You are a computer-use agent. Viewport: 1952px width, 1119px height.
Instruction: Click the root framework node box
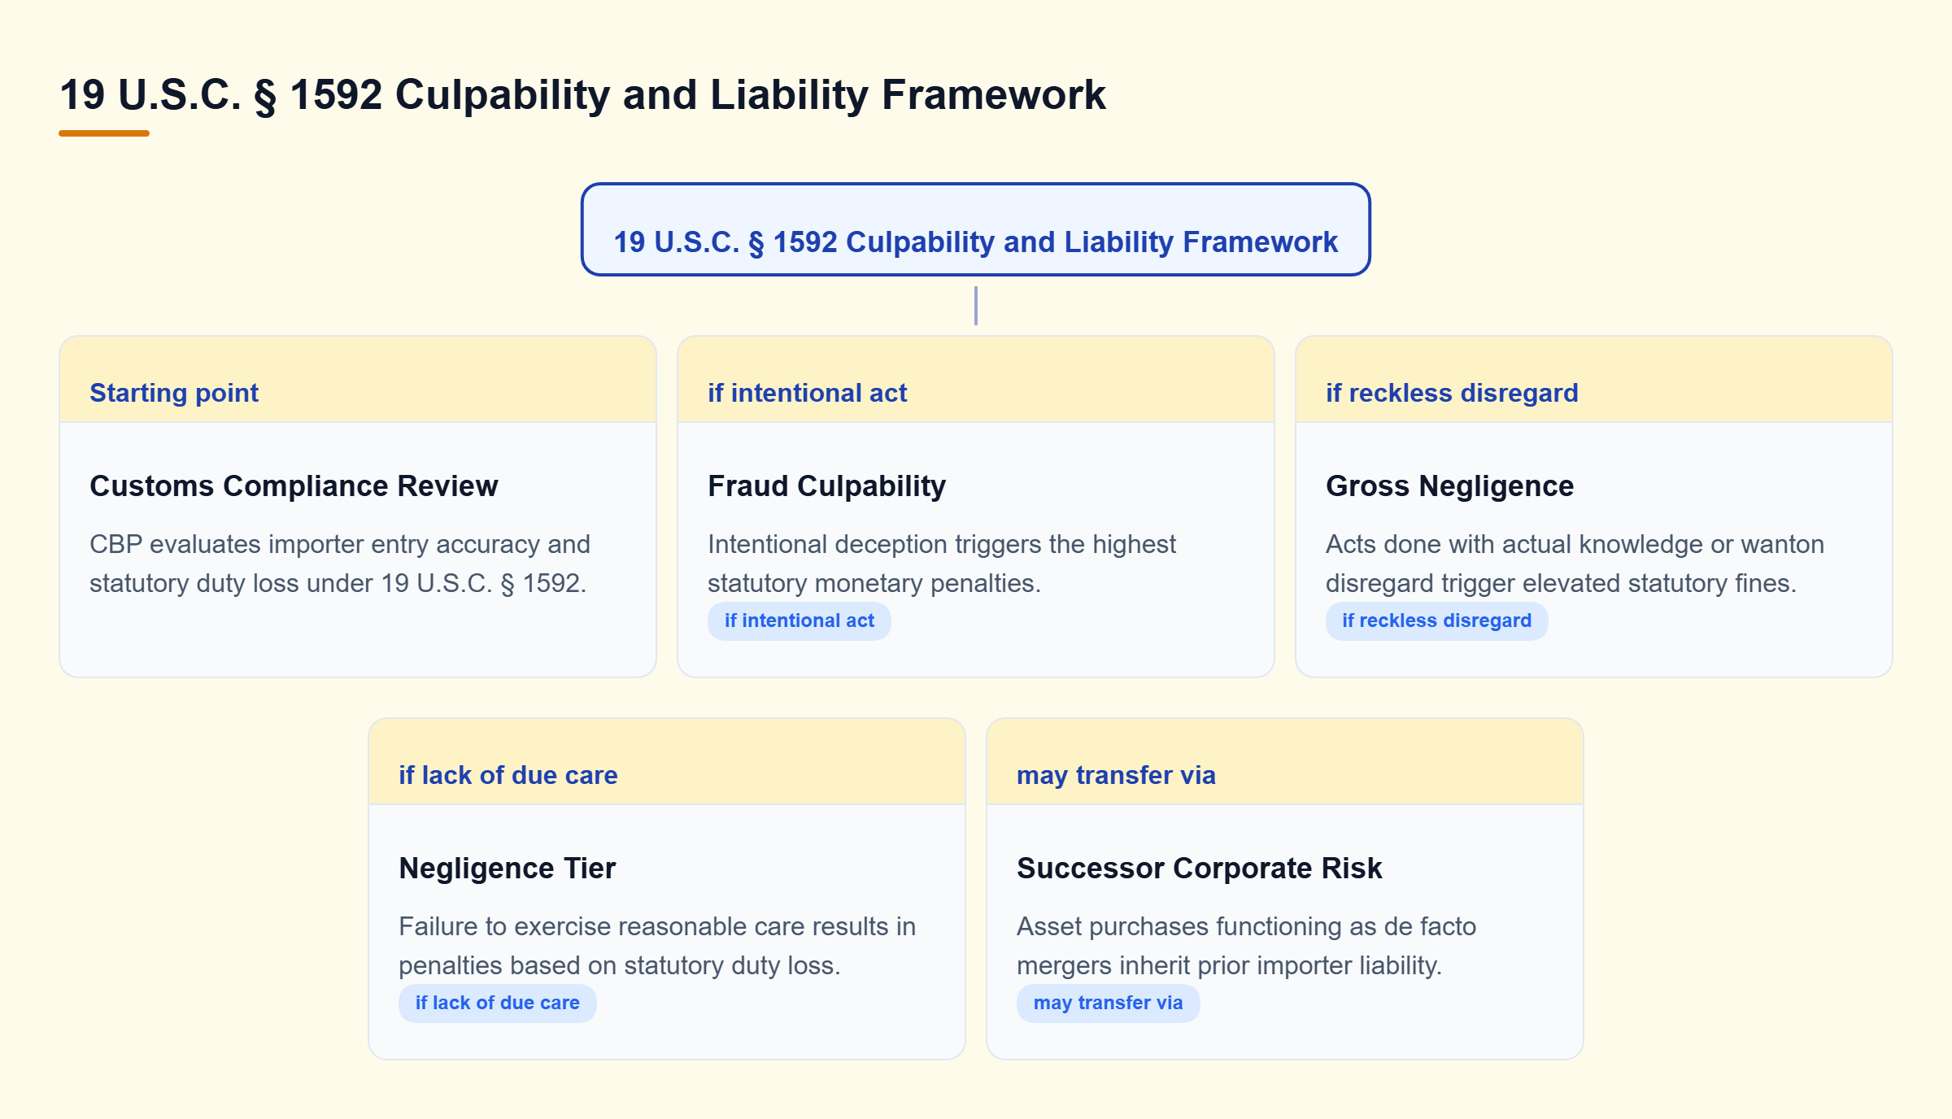(x=975, y=229)
